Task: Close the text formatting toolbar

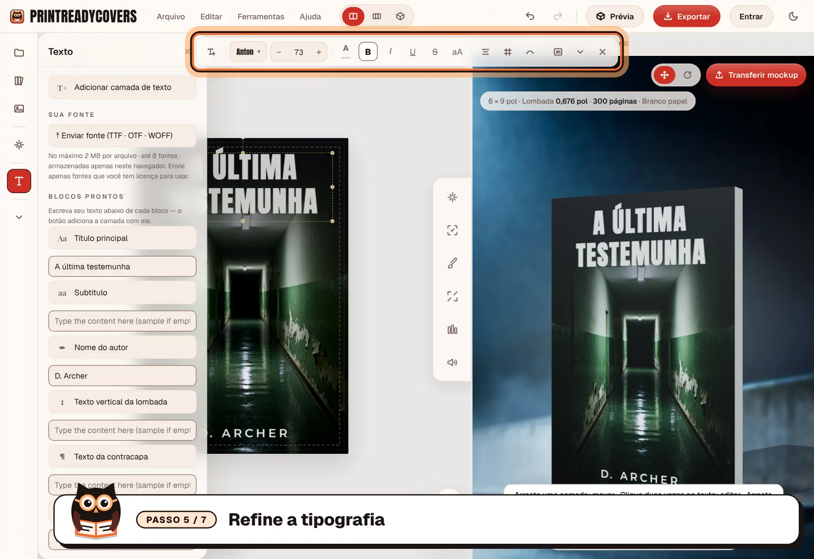Action: click(602, 52)
